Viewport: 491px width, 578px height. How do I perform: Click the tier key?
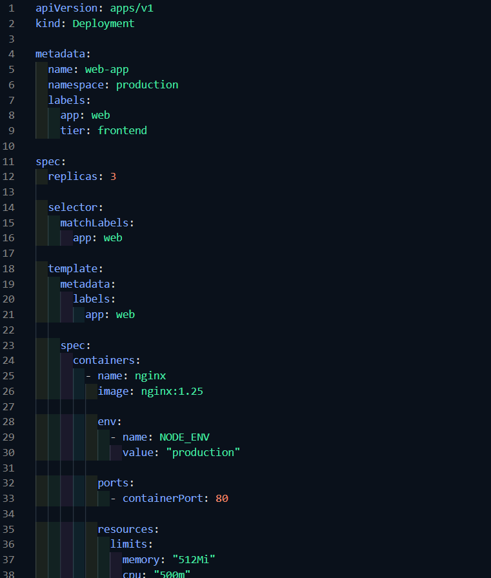pos(73,130)
